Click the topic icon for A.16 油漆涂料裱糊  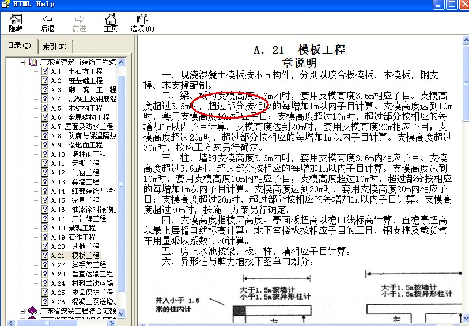coord(45,209)
